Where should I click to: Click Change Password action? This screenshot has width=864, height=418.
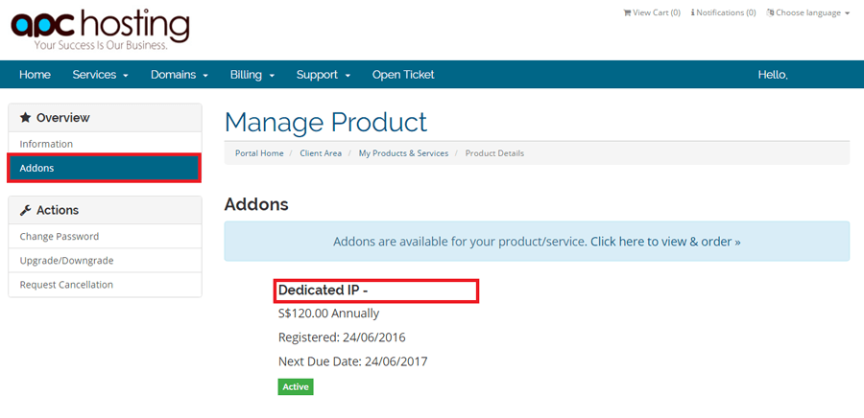pyautogui.click(x=105, y=237)
